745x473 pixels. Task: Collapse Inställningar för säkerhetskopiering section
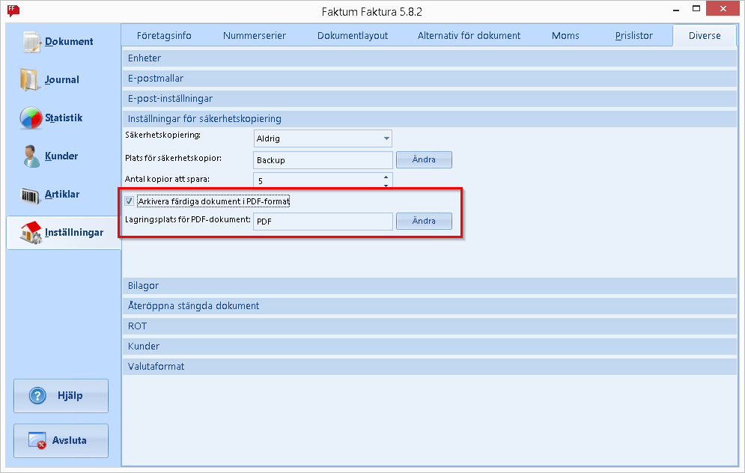(x=430, y=119)
